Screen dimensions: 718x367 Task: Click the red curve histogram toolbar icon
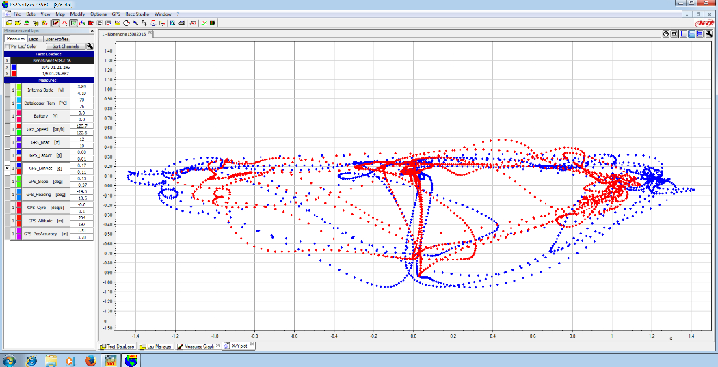click(64, 23)
